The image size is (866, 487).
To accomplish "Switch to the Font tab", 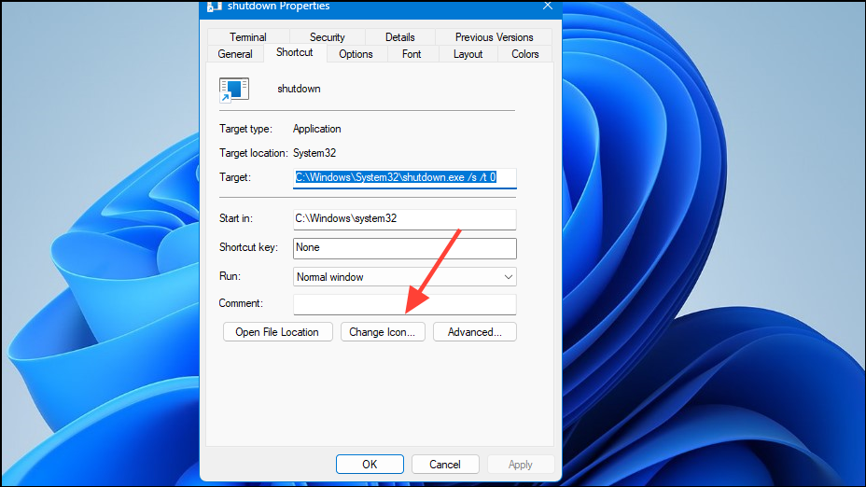I will [412, 54].
